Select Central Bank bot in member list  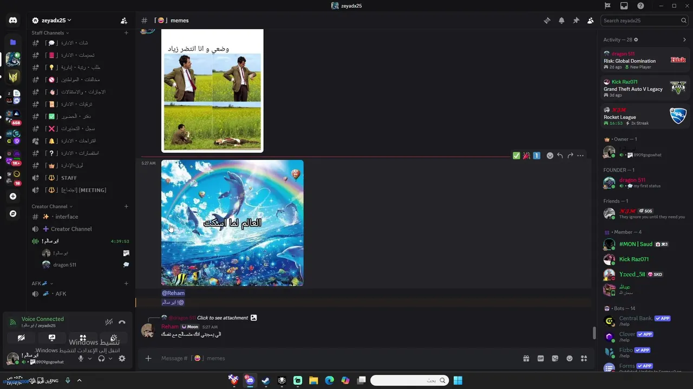click(645, 321)
